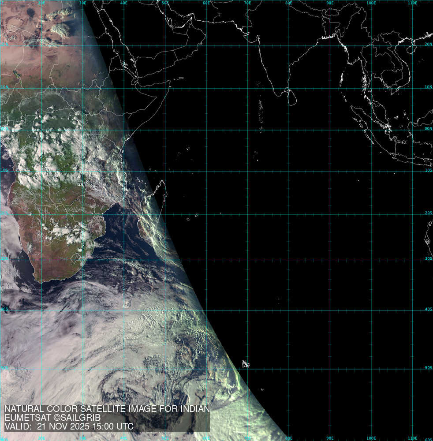Click the "EUMETSAT ©SAILGRIB" credit text
This screenshot has height=441, width=433.
tap(52, 418)
